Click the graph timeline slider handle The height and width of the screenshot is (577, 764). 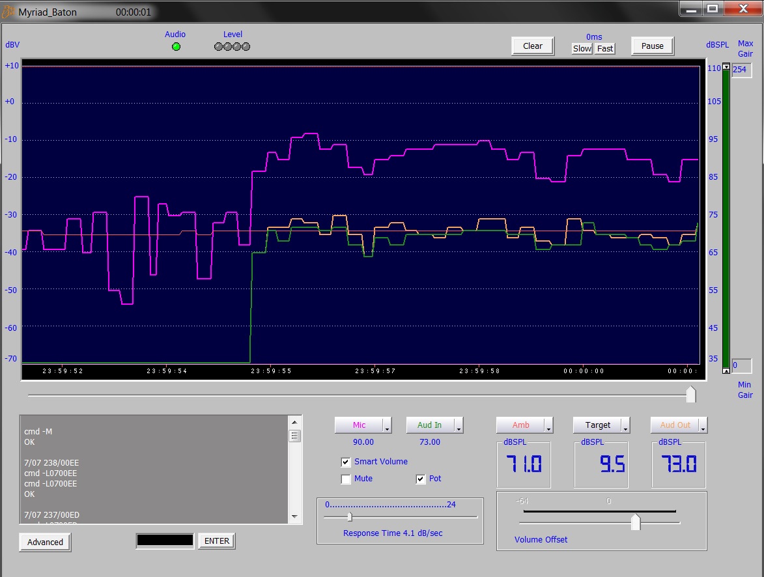coord(691,394)
